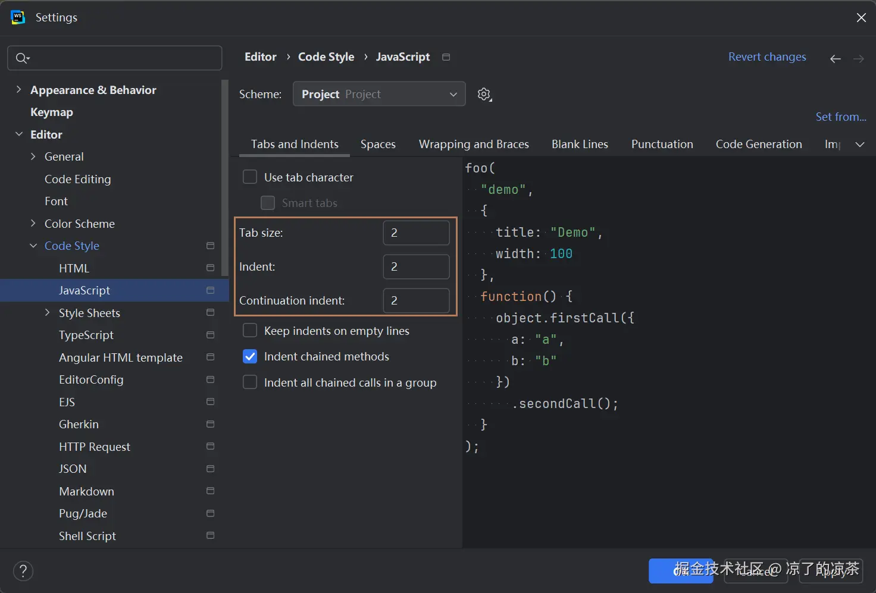The width and height of the screenshot is (876, 593).
Task: Expand the Appearance & Behavior section
Action: click(x=18, y=90)
